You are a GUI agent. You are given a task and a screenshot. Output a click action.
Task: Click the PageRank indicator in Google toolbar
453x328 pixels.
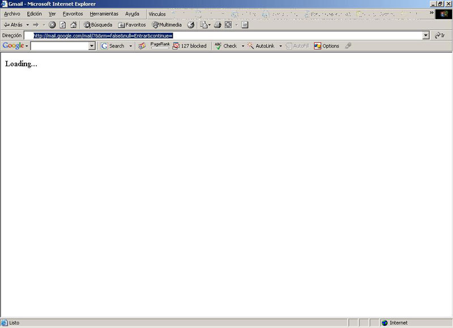160,45
